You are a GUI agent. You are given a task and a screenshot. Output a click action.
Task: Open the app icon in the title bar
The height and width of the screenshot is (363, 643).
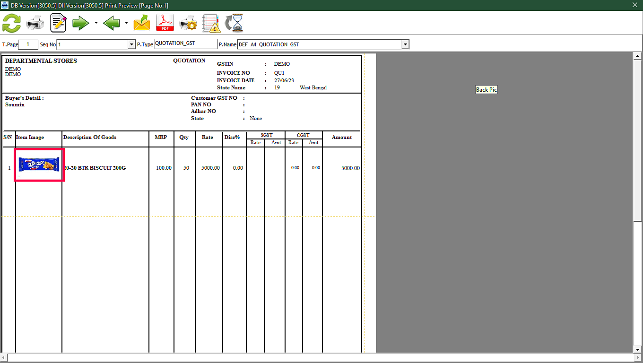coord(5,5)
